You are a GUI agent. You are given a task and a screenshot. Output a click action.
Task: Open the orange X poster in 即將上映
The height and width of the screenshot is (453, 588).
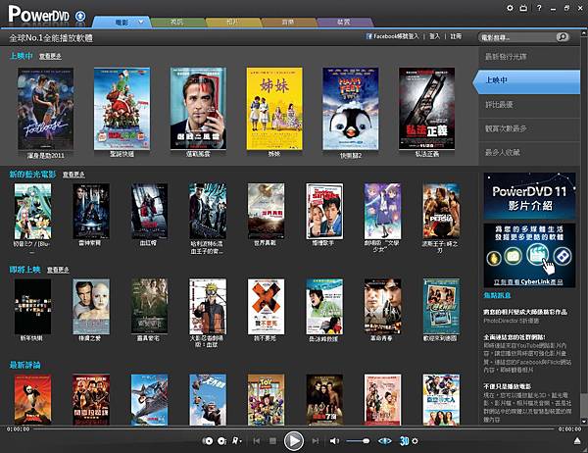[x=266, y=306]
